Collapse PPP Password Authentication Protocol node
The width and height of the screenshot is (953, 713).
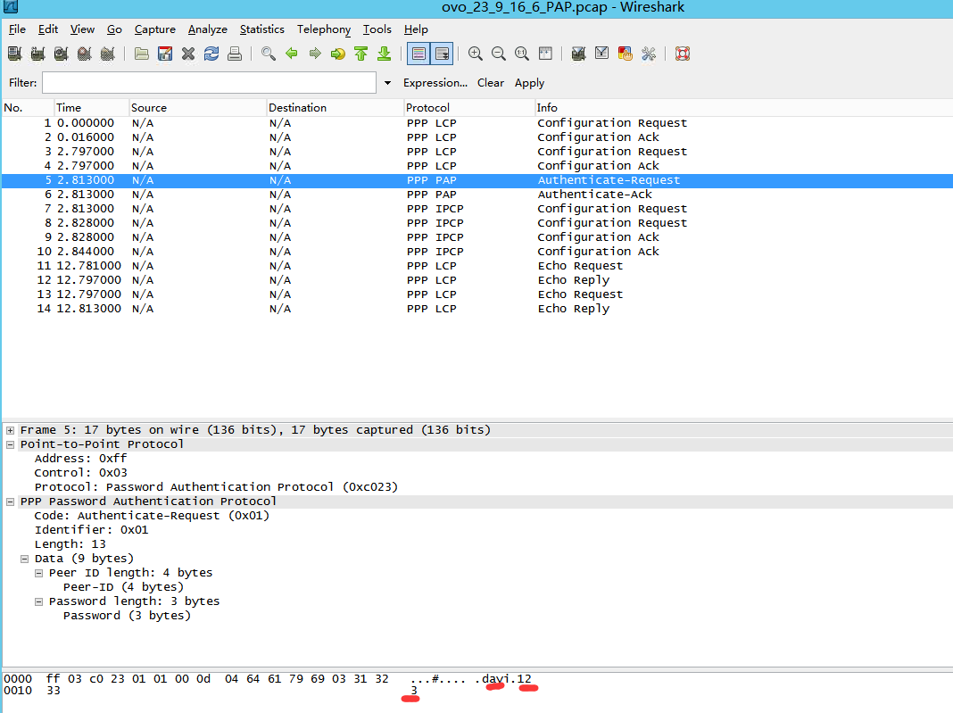11,502
